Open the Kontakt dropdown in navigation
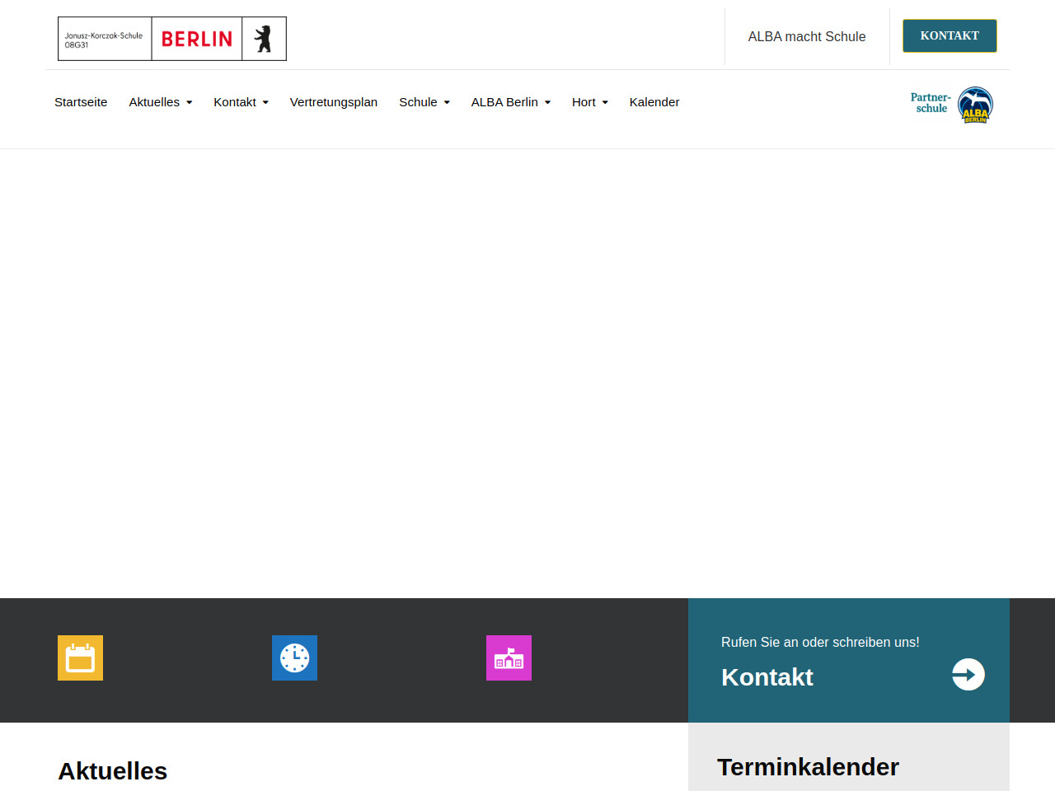Viewport: 1055px width, 791px height. point(241,102)
